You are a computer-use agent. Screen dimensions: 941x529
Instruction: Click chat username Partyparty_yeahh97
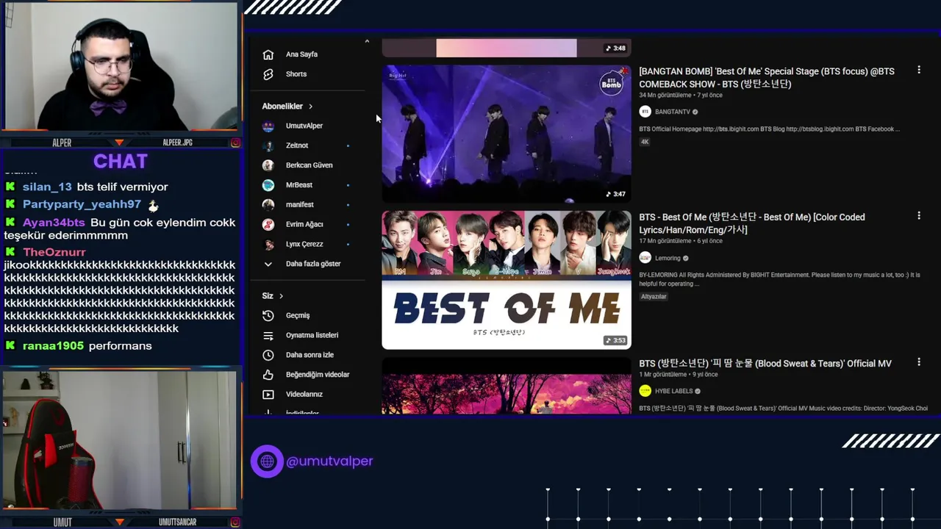point(82,204)
